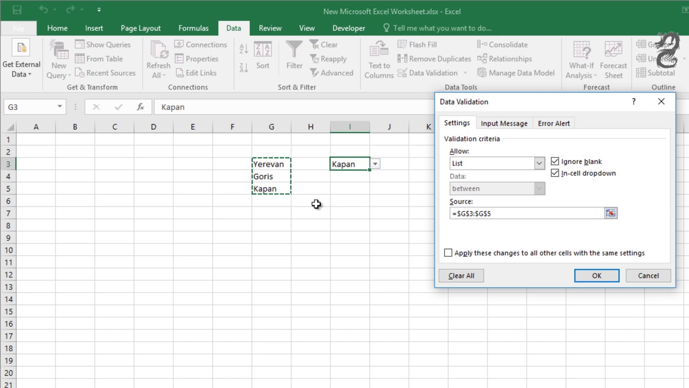Image resolution: width=689 pixels, height=388 pixels.
Task: Check Apply these changes to all other cells
Action: pyautogui.click(x=448, y=253)
